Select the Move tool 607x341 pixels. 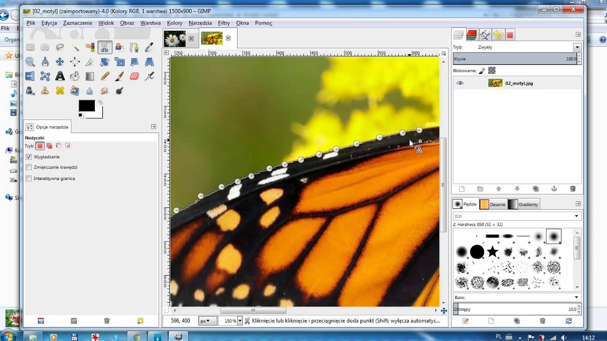coord(60,62)
